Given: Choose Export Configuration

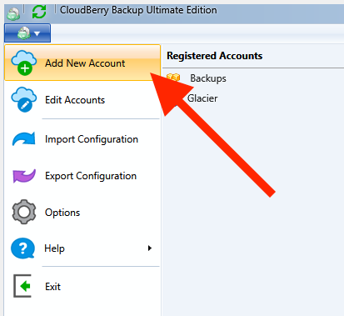Looking at the screenshot, I should [82, 176].
